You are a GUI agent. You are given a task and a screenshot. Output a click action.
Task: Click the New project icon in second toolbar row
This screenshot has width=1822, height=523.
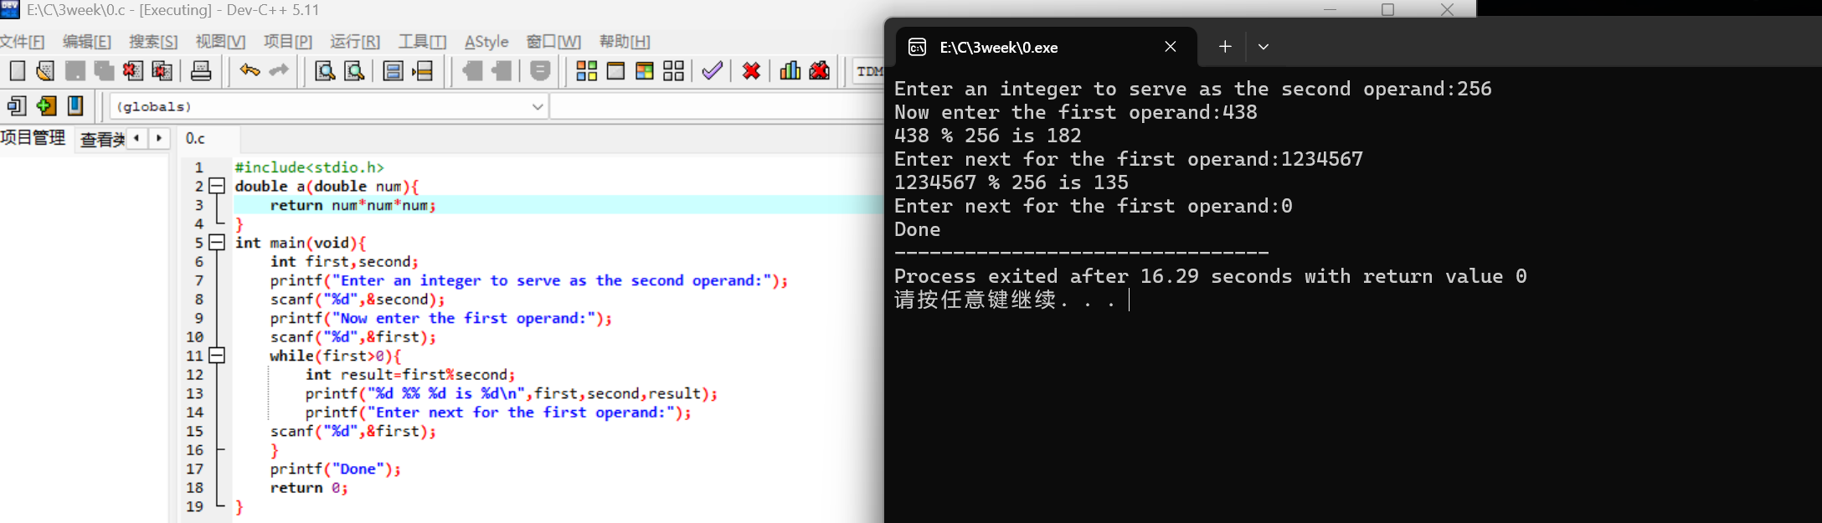[17, 106]
